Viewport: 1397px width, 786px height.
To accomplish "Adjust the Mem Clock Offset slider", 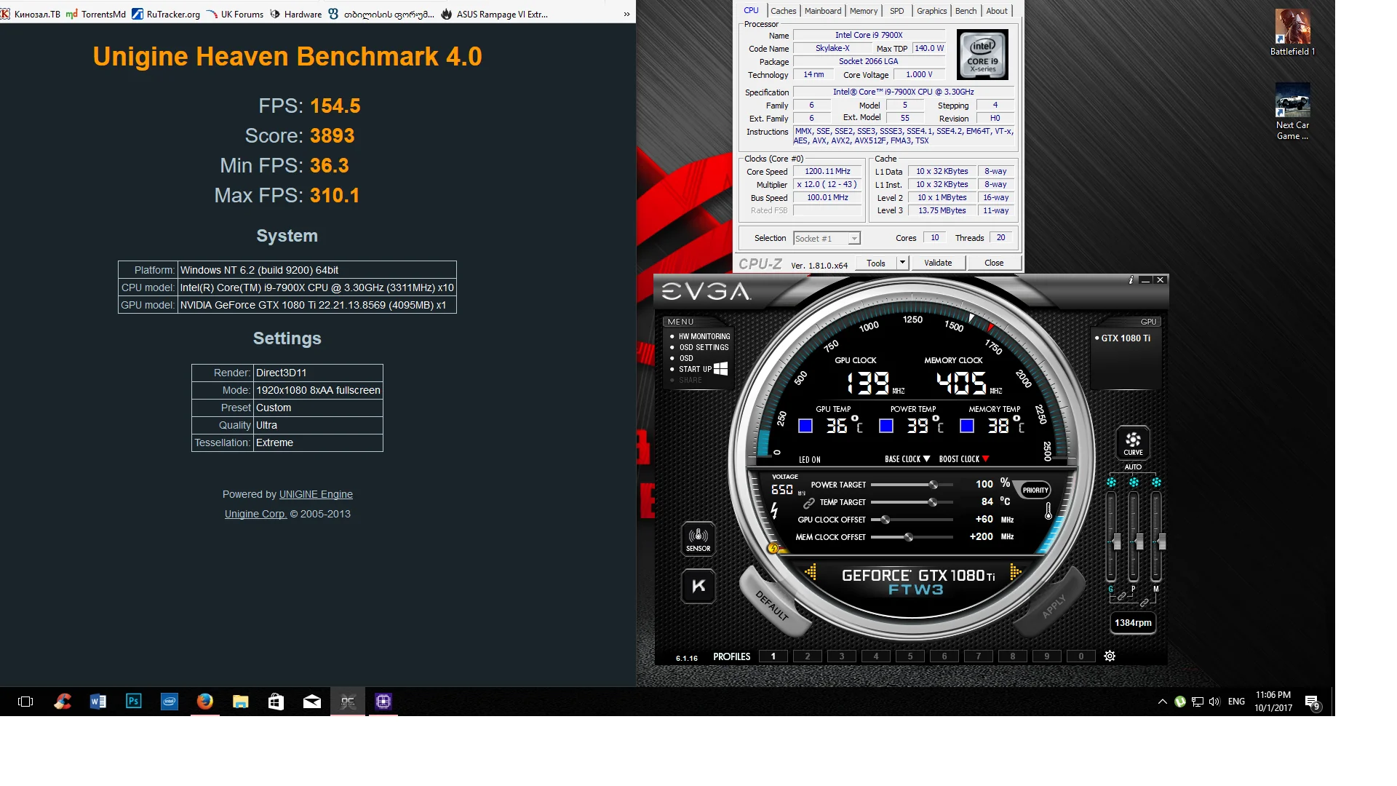I will [909, 537].
